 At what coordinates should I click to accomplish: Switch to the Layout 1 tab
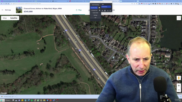tap(60, 1)
